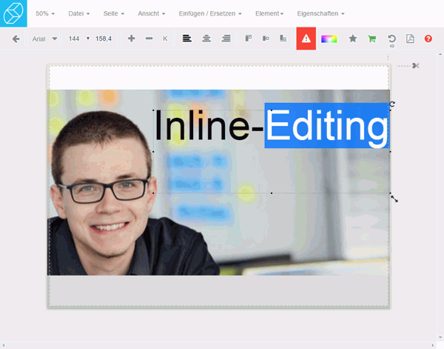Open the Element menu
The height and width of the screenshot is (349, 444).
[269, 13]
